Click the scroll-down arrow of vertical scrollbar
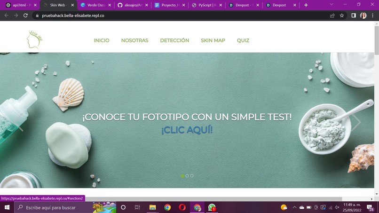 [377, 194]
